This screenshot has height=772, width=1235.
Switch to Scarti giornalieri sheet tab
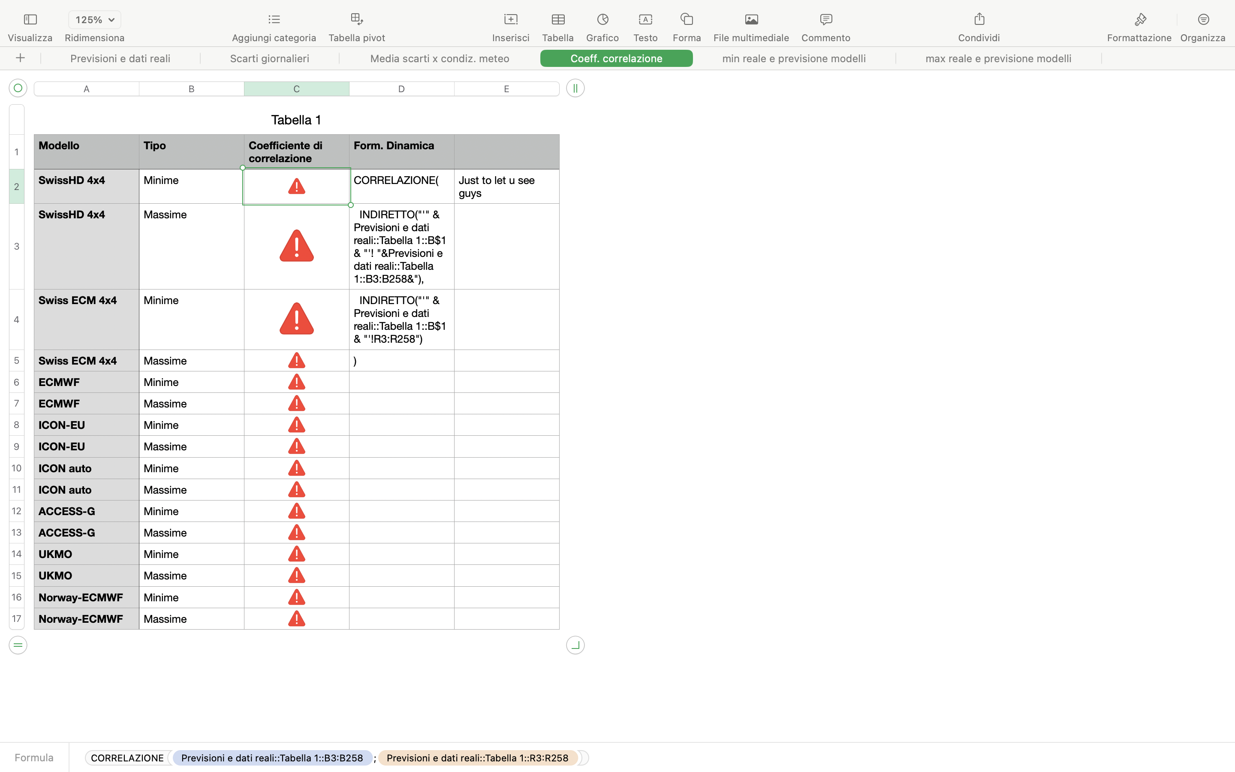click(269, 58)
